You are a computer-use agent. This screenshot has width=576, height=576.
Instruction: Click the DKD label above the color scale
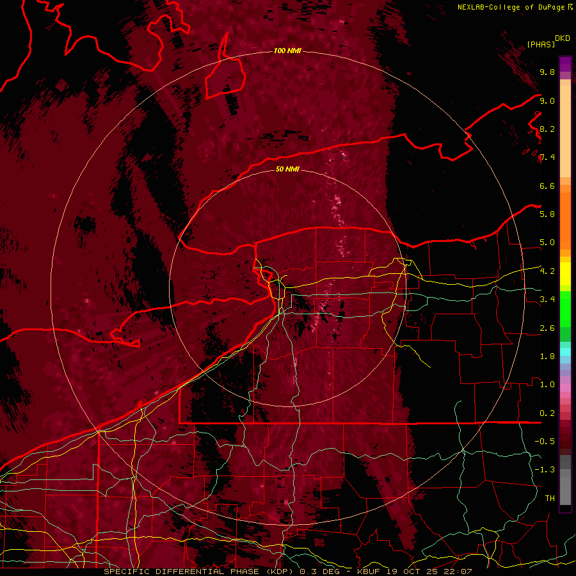point(563,38)
